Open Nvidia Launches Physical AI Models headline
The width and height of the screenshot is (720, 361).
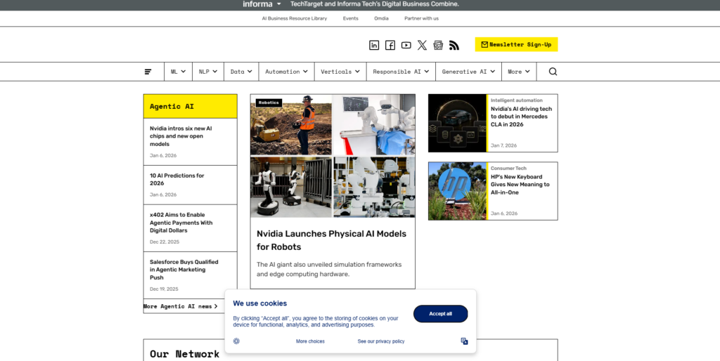coord(331,240)
